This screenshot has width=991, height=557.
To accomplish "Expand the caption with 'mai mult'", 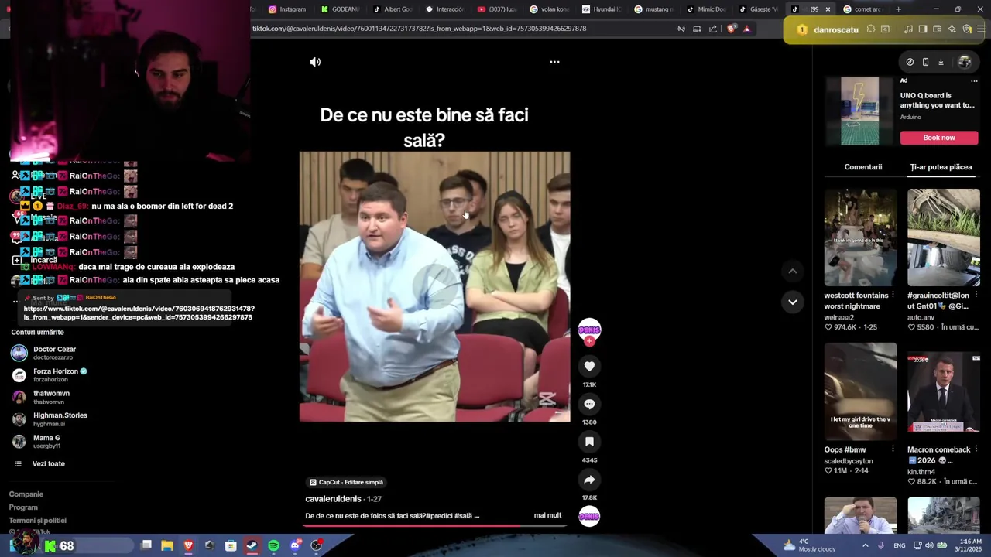I will click(x=547, y=515).
